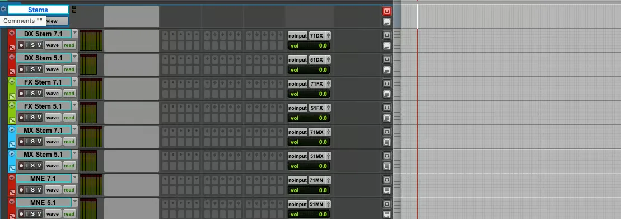621x219 pixels.
Task: Select the MX Stem 7.1 track name
Action: pyautogui.click(x=43, y=131)
